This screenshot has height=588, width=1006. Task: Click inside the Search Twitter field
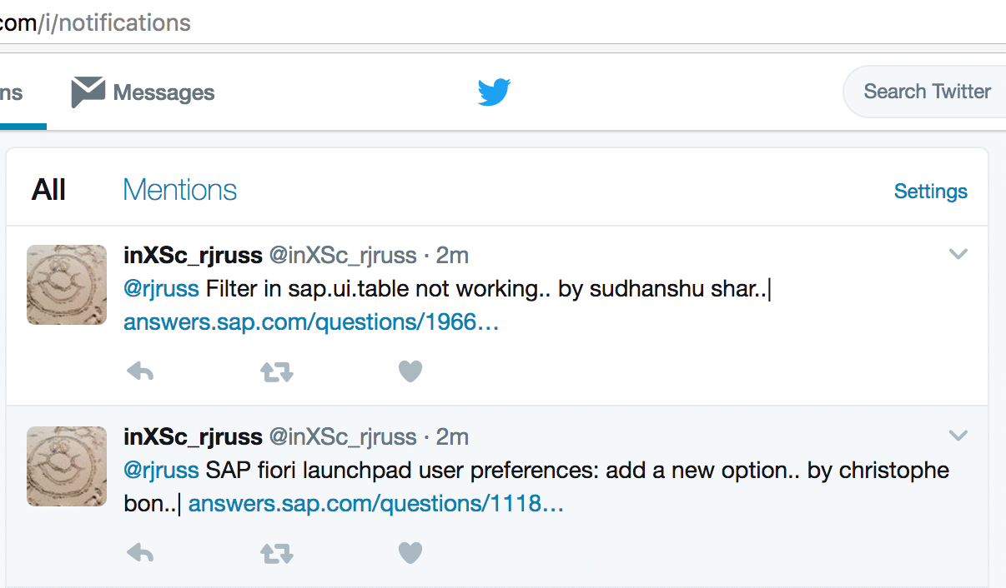click(927, 92)
